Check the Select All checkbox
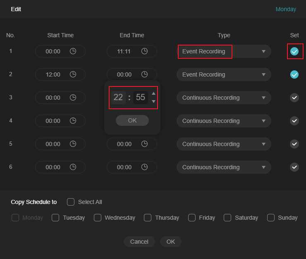306x259 pixels. pyautogui.click(x=71, y=202)
